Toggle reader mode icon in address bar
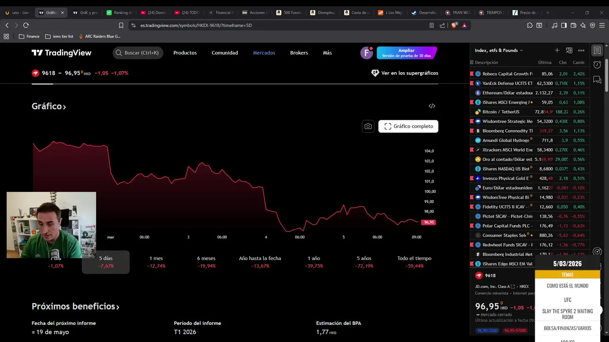This screenshot has height=342, width=609. point(432,25)
